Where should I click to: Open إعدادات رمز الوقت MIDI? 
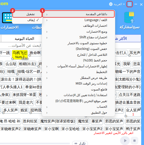78,84
